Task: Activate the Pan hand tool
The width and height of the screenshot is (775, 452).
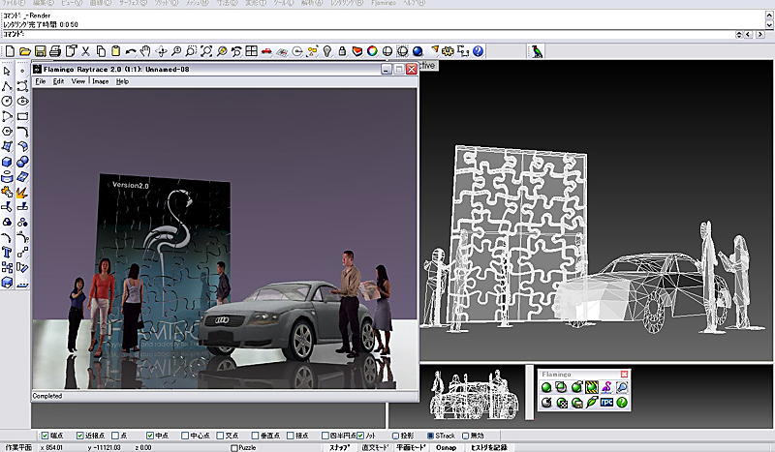Action: 145,51
